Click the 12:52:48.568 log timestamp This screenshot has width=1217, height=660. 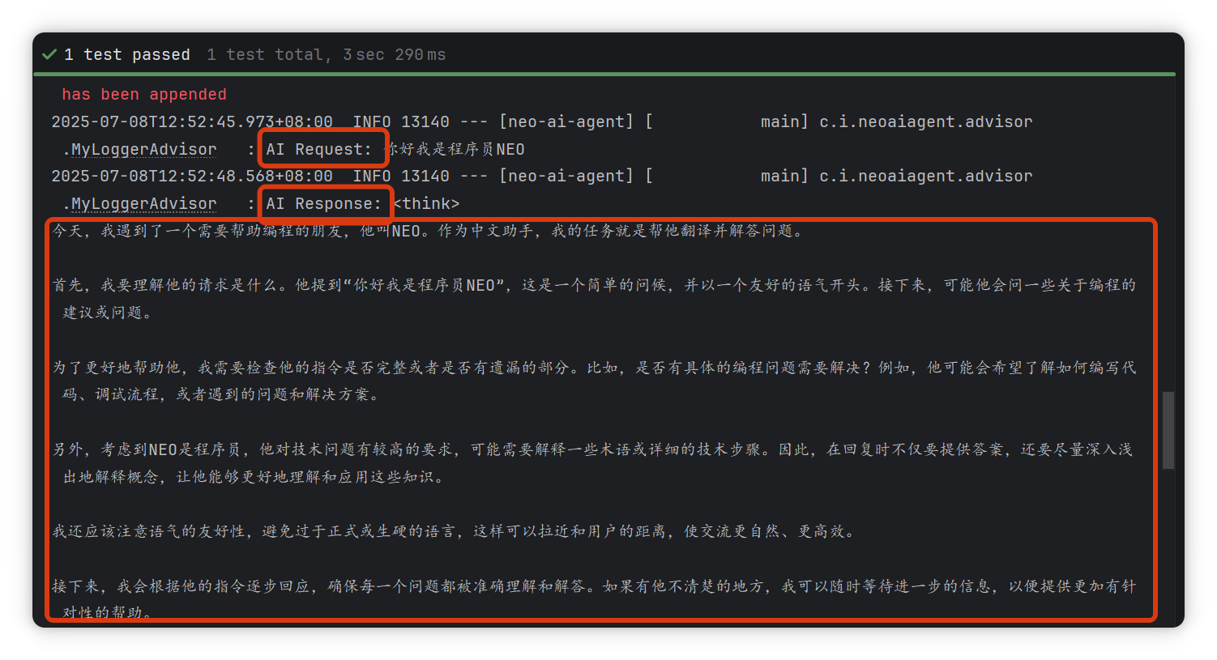pos(191,176)
